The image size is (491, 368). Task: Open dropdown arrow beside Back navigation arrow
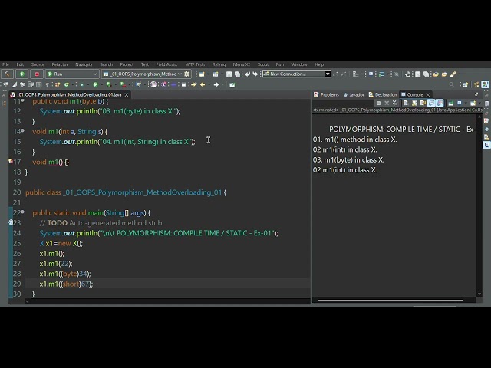coord(209,84)
